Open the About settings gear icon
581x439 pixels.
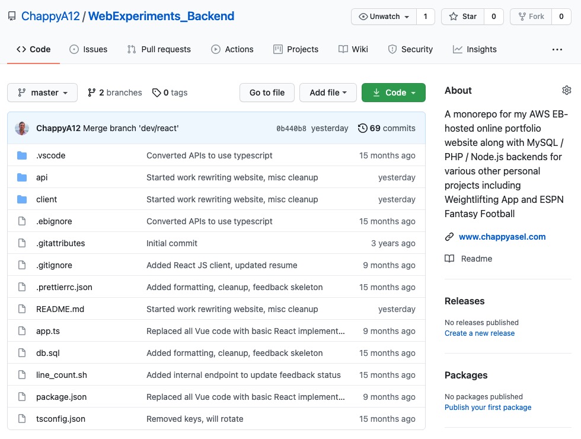click(567, 90)
